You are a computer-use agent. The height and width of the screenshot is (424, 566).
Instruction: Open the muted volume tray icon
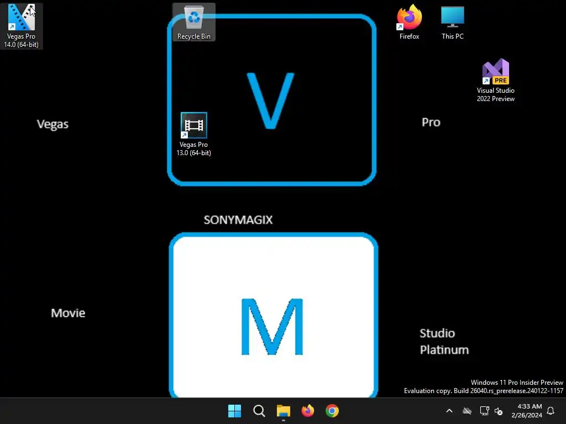(x=499, y=411)
